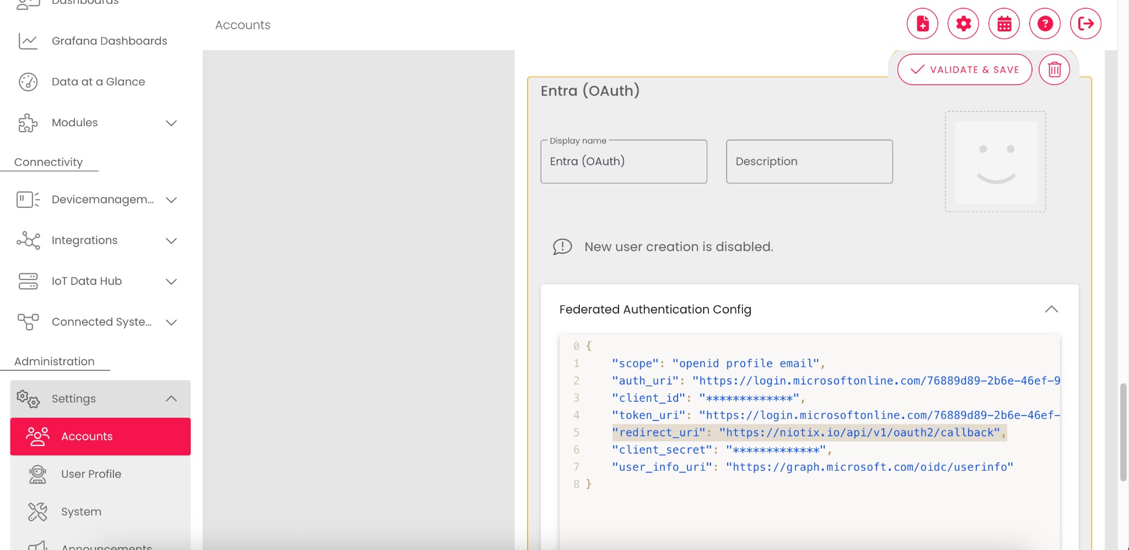
Task: Open the Accounts icon in Settings
Action: tap(37, 436)
